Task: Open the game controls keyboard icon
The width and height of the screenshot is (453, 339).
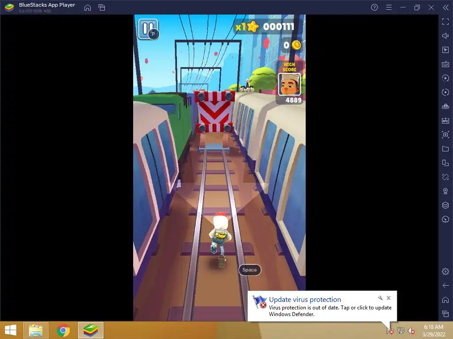Action: click(445, 64)
